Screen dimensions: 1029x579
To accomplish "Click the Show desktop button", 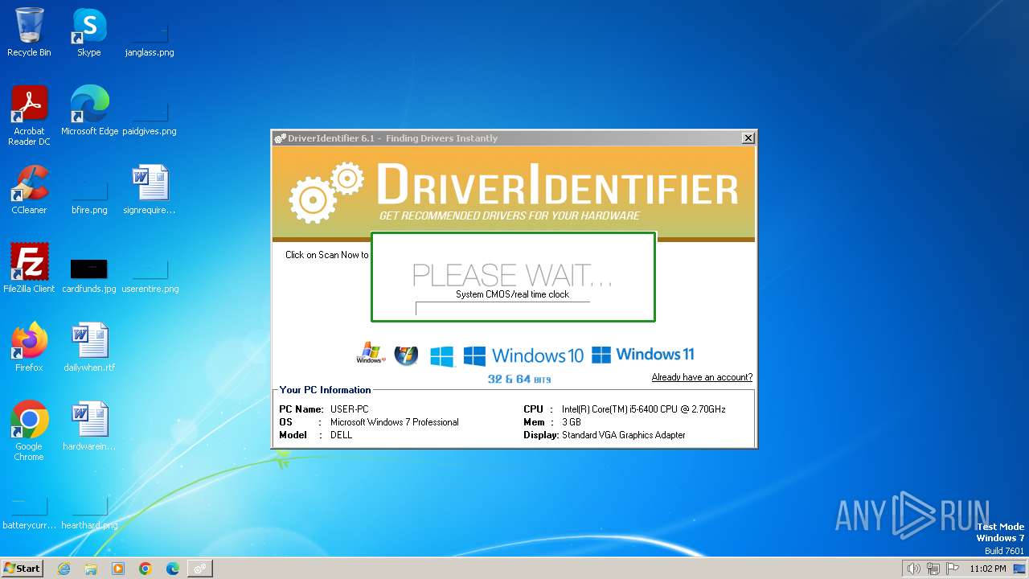I will tap(1019, 569).
